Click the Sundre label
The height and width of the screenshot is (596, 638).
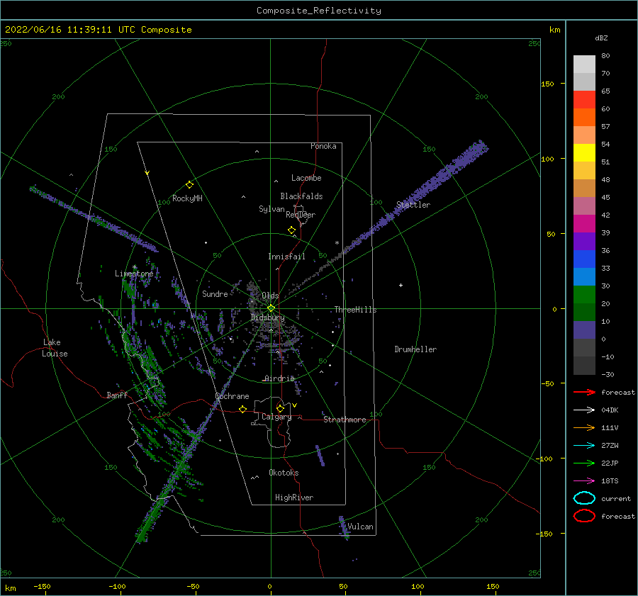click(215, 293)
